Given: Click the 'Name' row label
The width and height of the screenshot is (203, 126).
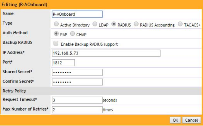Looking at the screenshot, I should 8,14.
